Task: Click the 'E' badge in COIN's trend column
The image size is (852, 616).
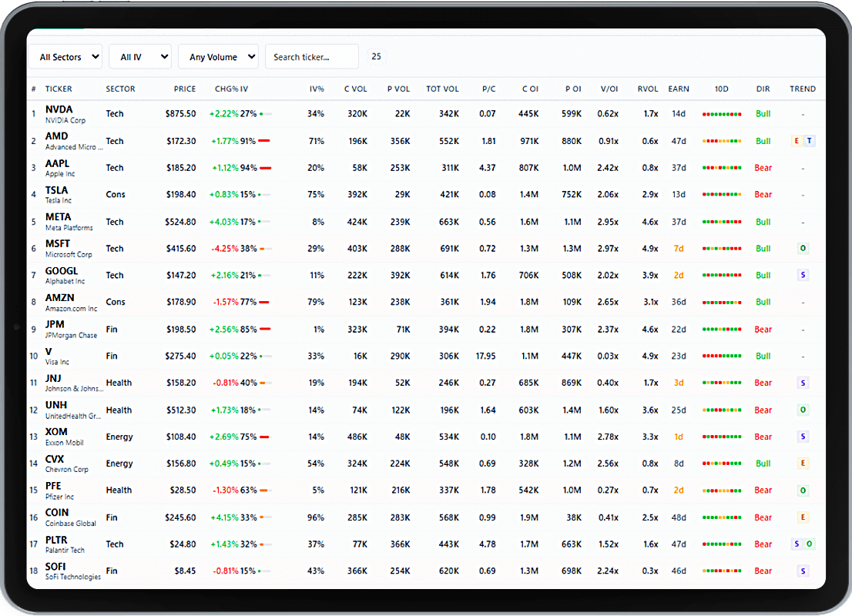Action: (803, 517)
